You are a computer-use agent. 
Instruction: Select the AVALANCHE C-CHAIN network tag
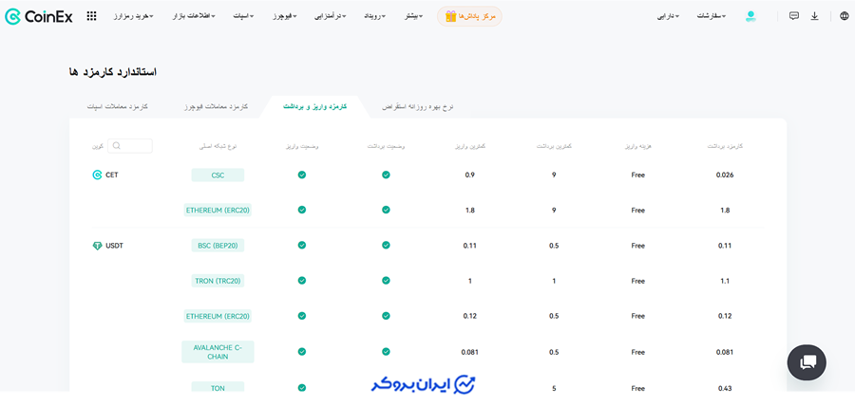tap(218, 352)
